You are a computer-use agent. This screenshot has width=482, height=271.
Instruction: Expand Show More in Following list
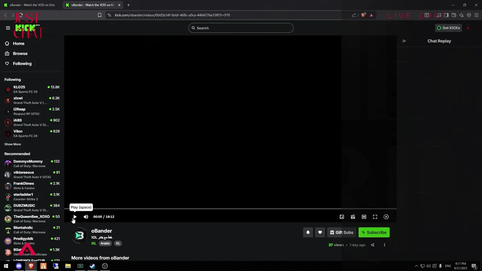pyautogui.click(x=13, y=144)
